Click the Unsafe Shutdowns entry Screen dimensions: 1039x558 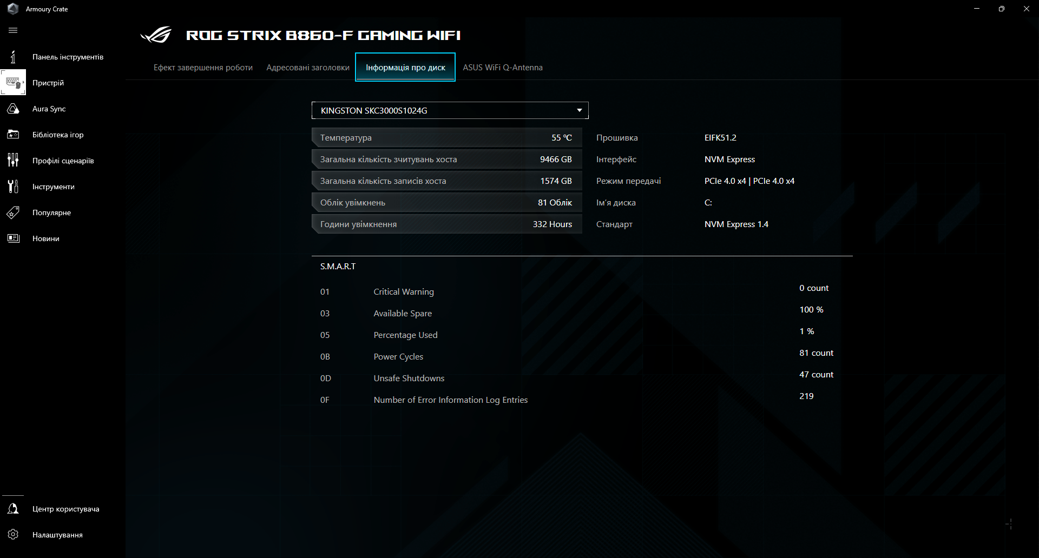click(x=409, y=378)
